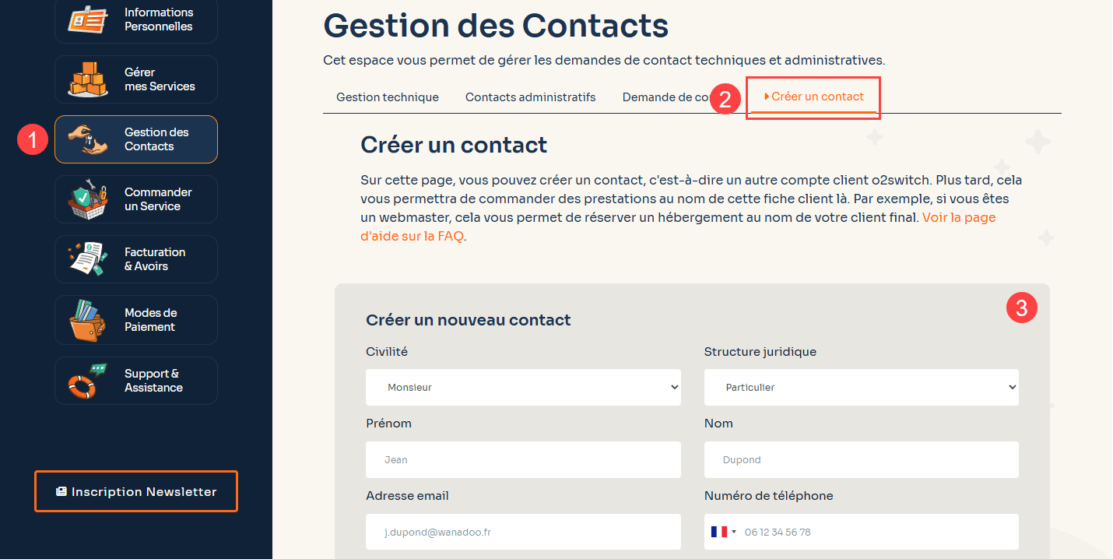Viewport: 1113px width, 559px height.
Task: Click the Gestion des Contacts sidebar icon
Action: point(87,139)
